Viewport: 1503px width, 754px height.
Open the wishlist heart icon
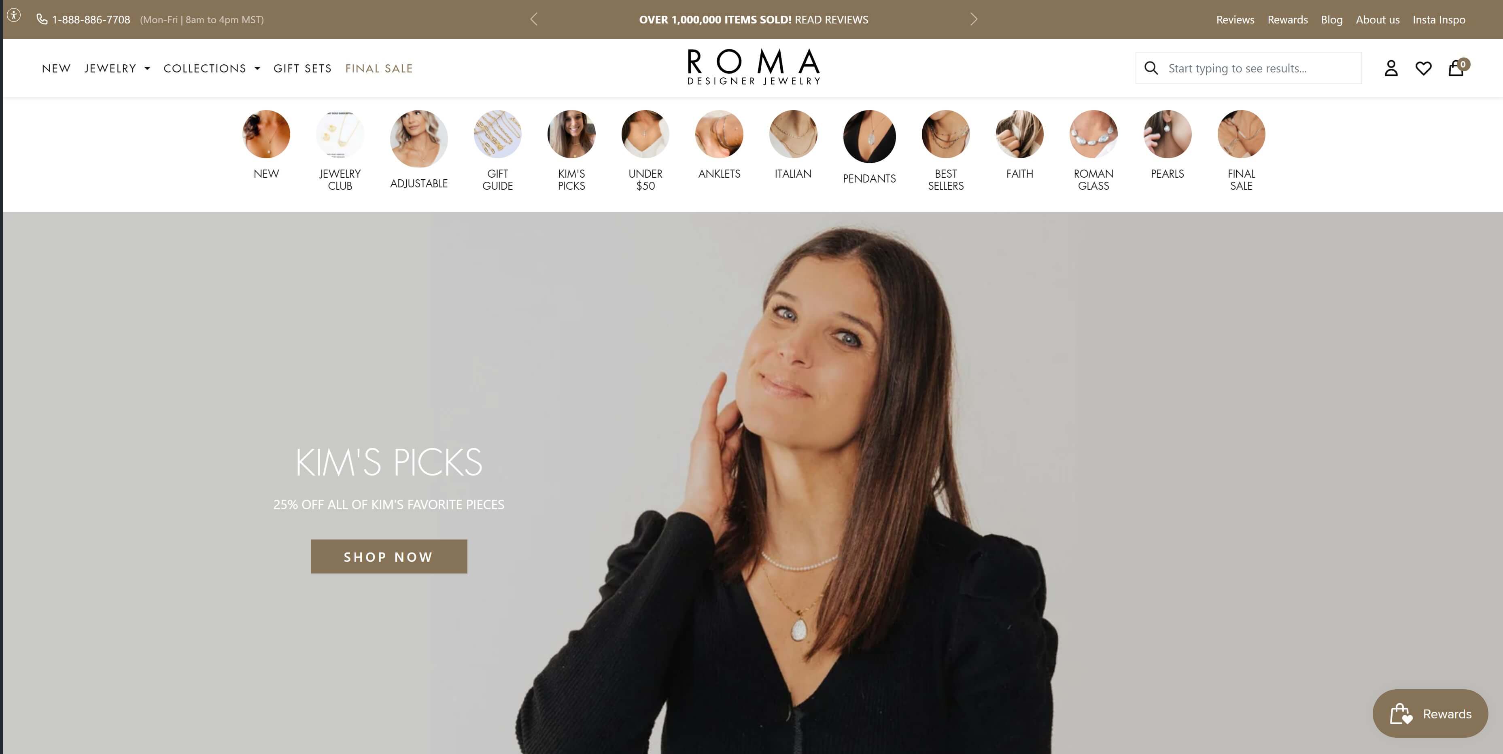coord(1424,68)
